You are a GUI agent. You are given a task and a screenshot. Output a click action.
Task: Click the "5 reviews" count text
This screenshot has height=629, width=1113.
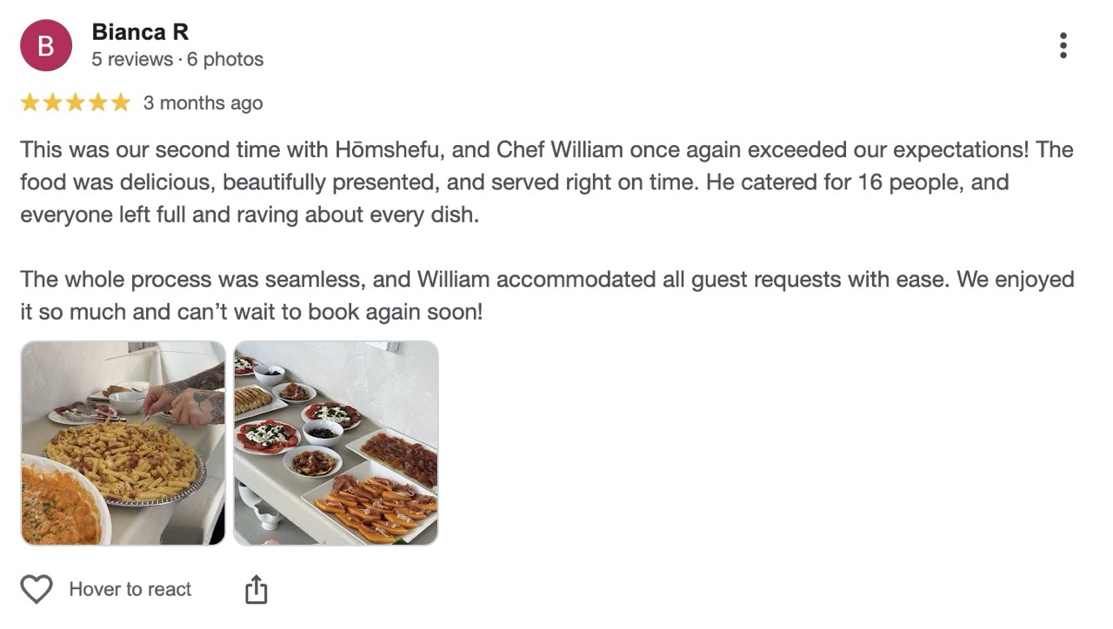point(132,59)
